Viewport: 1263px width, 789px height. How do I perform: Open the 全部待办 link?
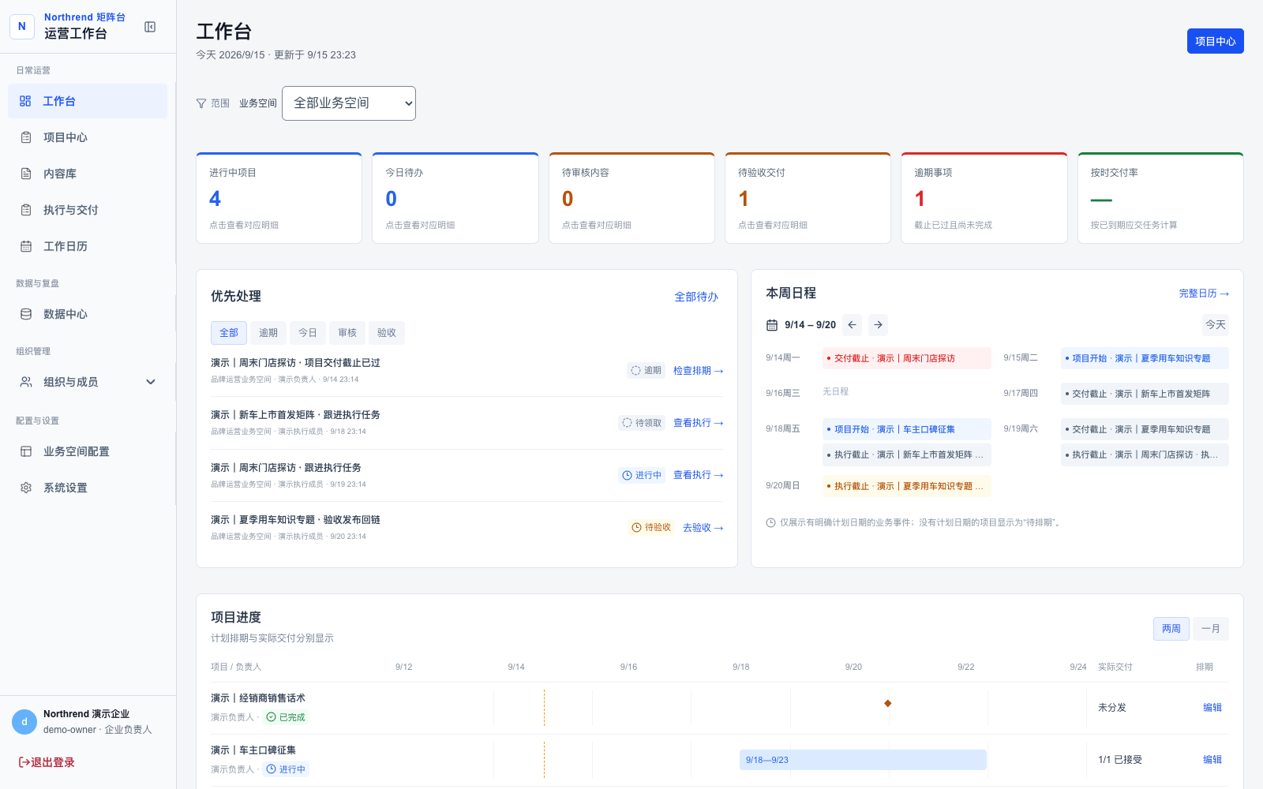click(x=696, y=297)
